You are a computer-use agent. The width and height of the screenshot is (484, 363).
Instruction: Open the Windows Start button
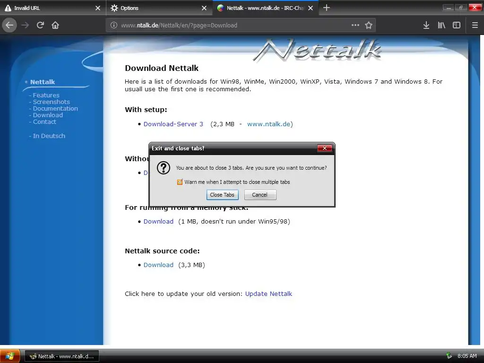click(10, 356)
